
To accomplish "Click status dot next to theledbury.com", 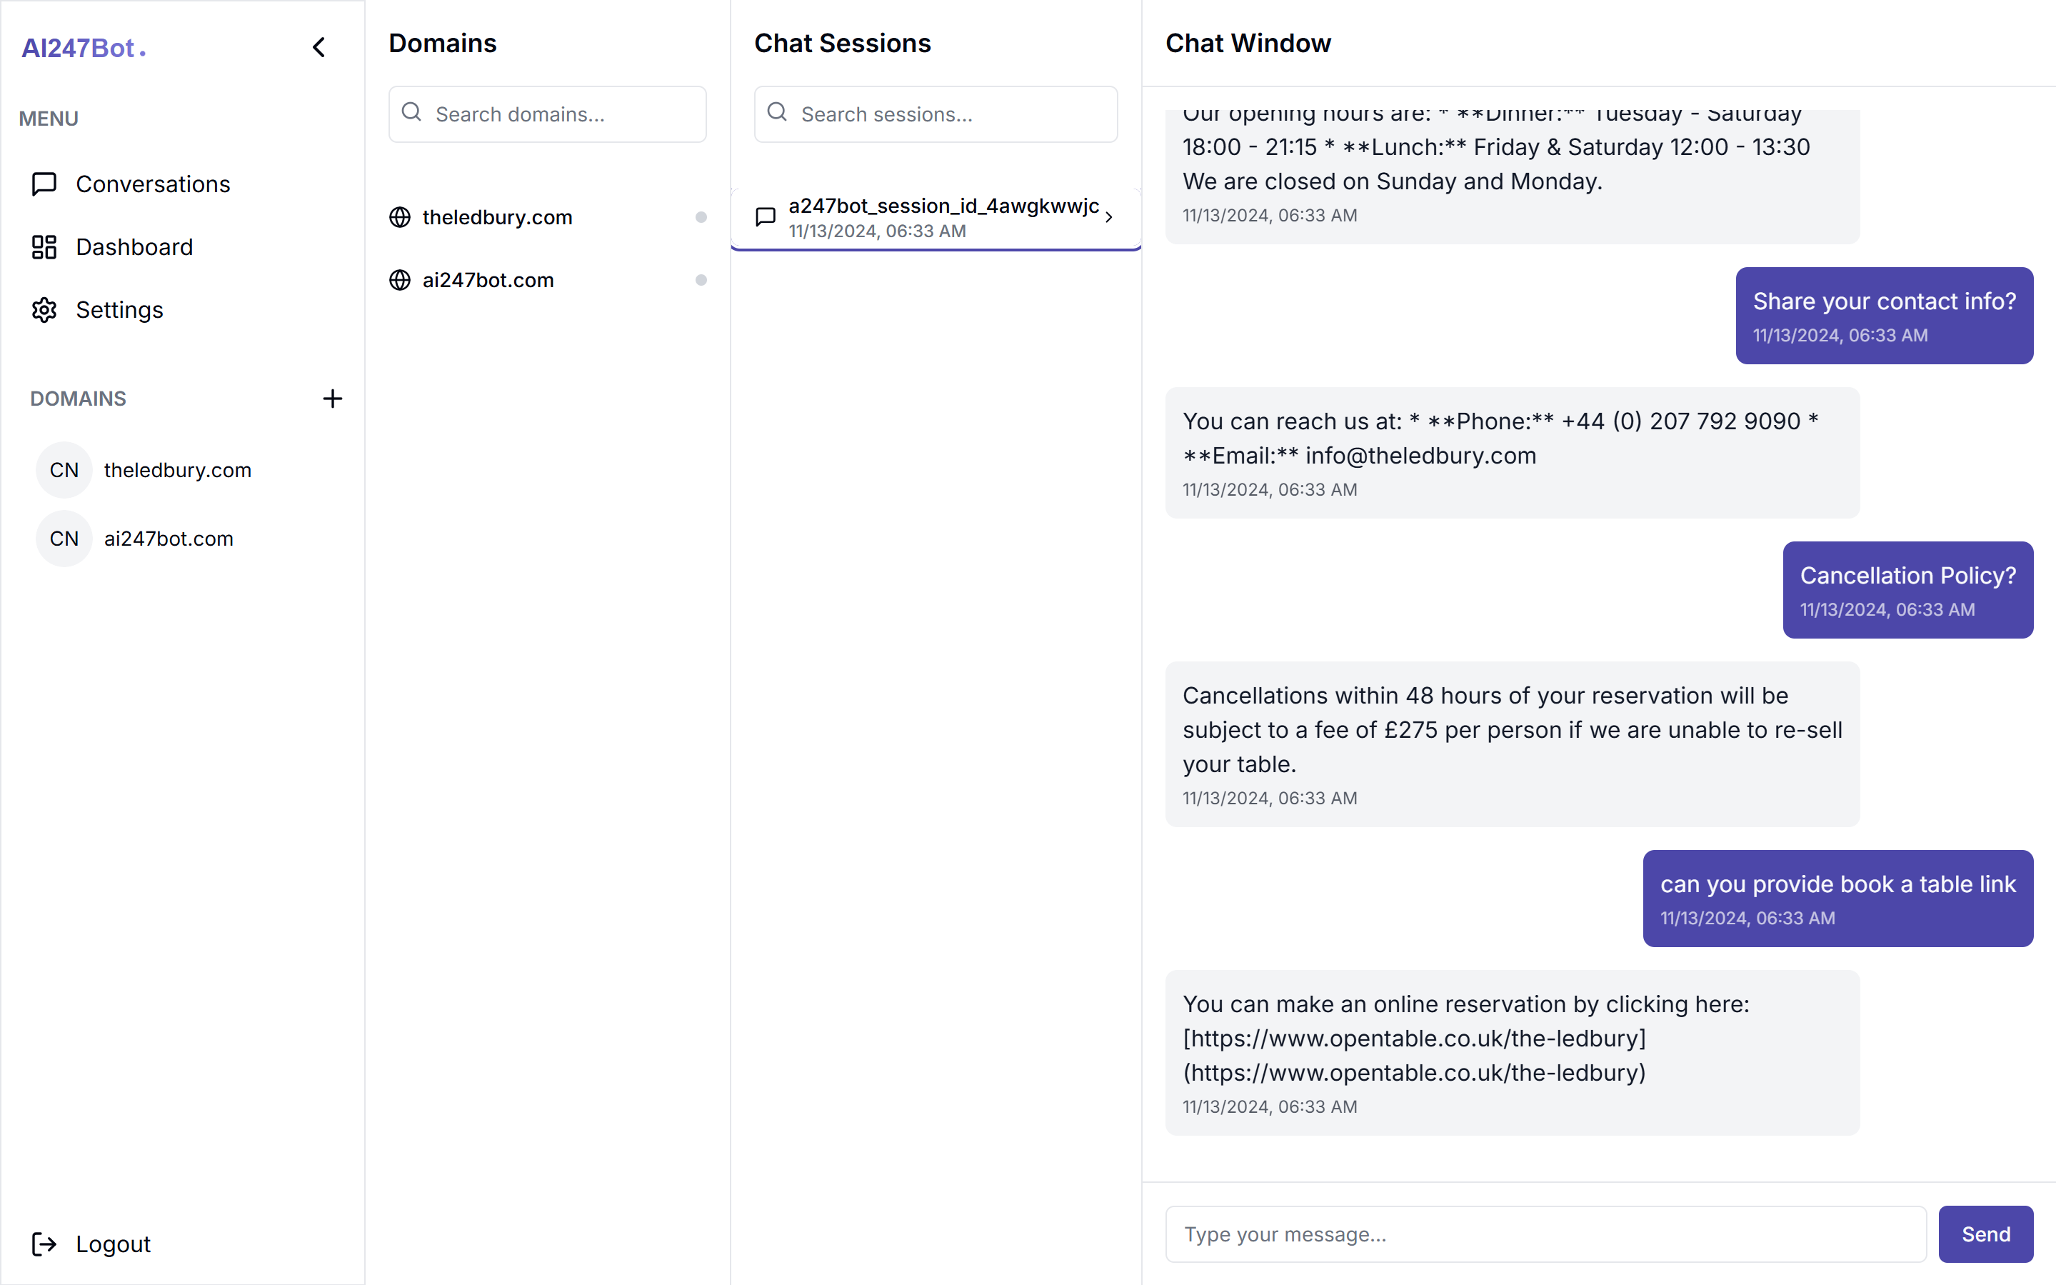I will click(x=701, y=218).
